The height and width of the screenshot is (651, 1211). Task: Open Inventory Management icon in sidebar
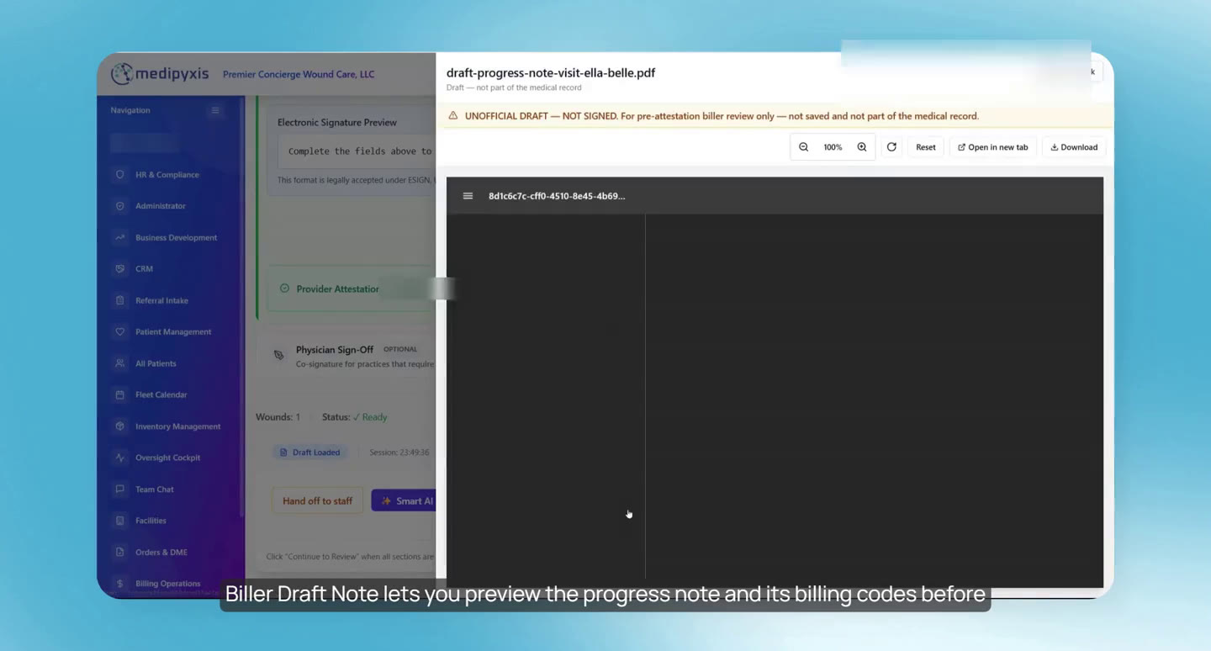119,426
